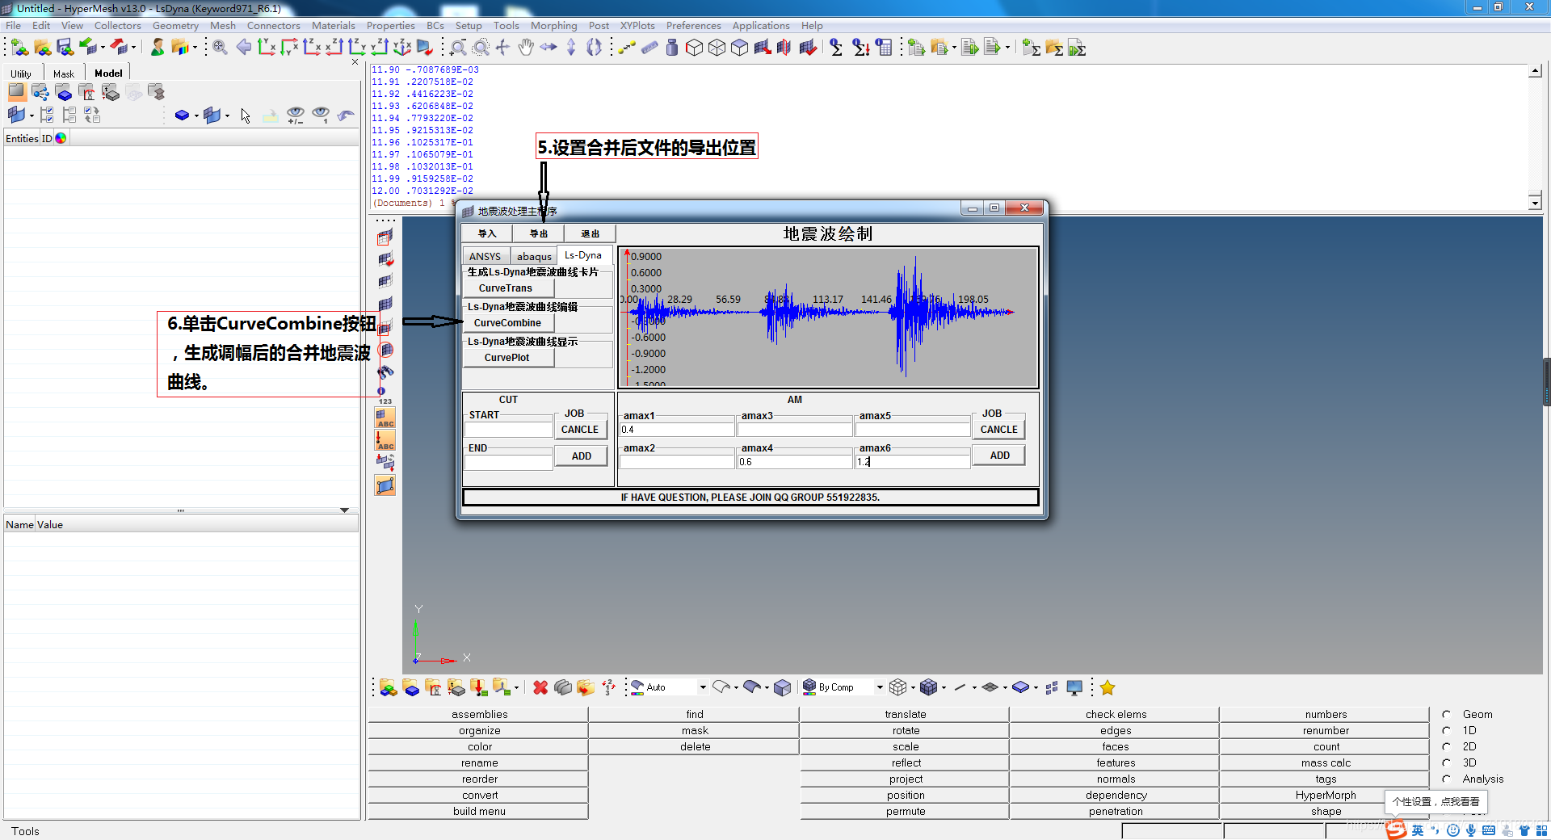Image resolution: width=1551 pixels, height=840 pixels.
Task: Switch to the abaqus tab
Action: coord(534,256)
